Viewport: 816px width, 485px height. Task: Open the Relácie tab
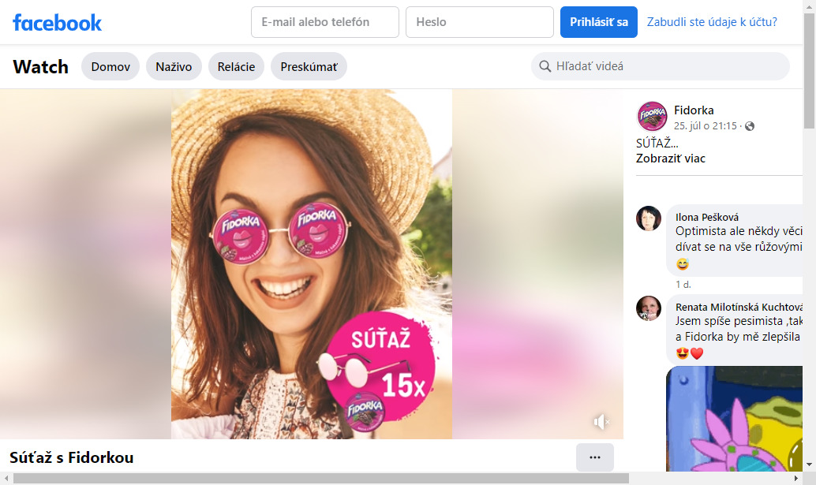[236, 66]
